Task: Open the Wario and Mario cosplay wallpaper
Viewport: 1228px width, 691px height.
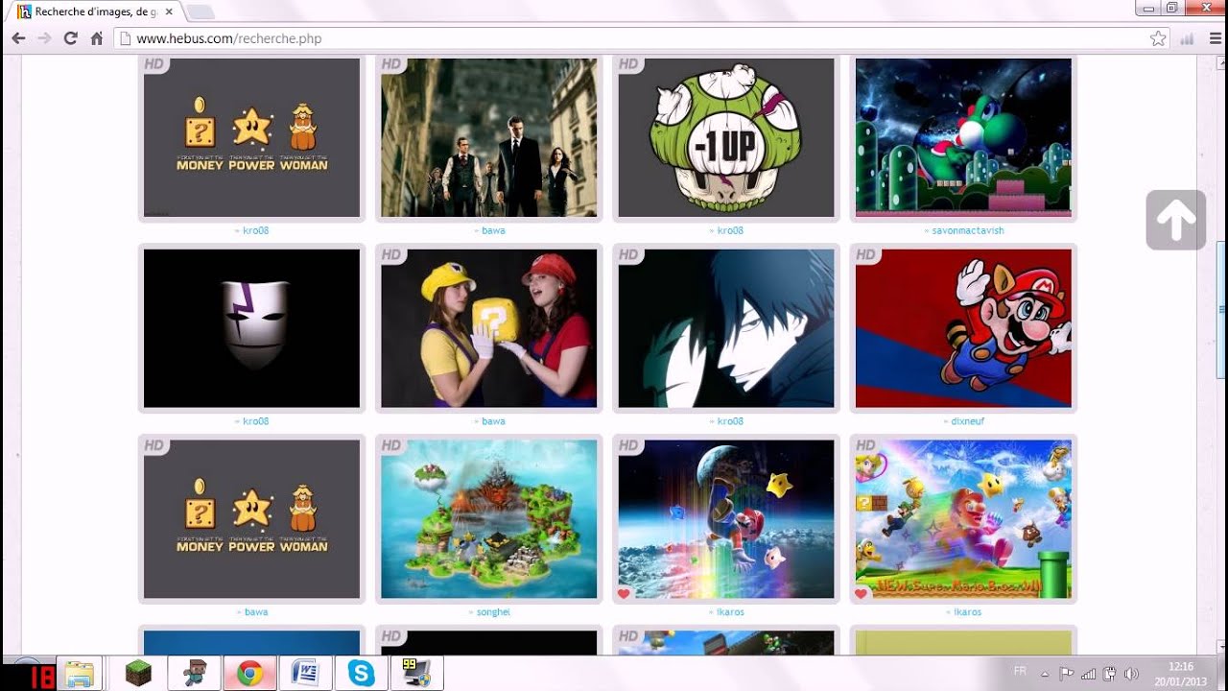Action: (488, 328)
